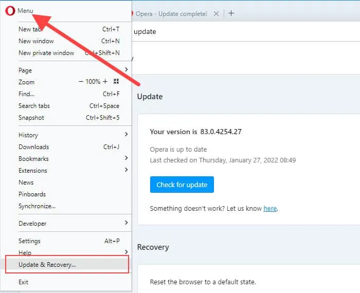Click the Update section heading
This screenshot has height=293, width=360.
tap(150, 97)
